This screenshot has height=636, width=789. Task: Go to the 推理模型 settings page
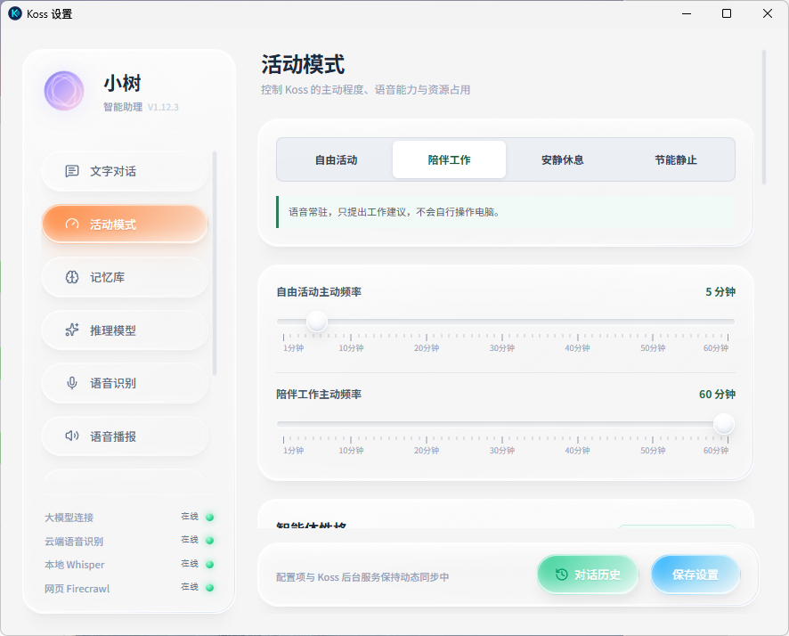(125, 330)
